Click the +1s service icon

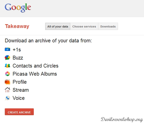[7, 49]
